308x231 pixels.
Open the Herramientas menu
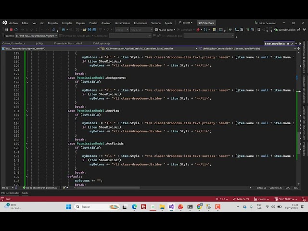tap(122, 23)
